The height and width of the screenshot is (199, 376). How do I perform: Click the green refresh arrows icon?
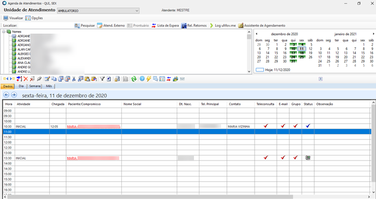[x=134, y=79]
